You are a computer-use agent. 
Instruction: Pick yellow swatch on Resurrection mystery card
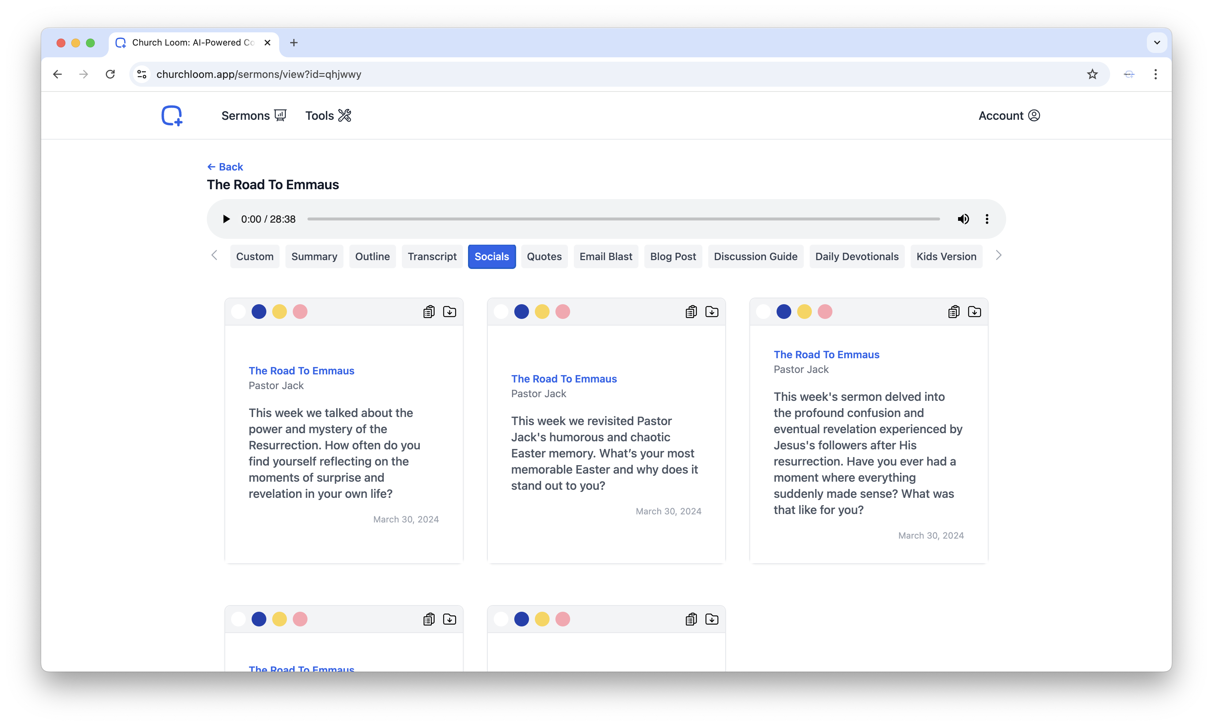(x=279, y=312)
